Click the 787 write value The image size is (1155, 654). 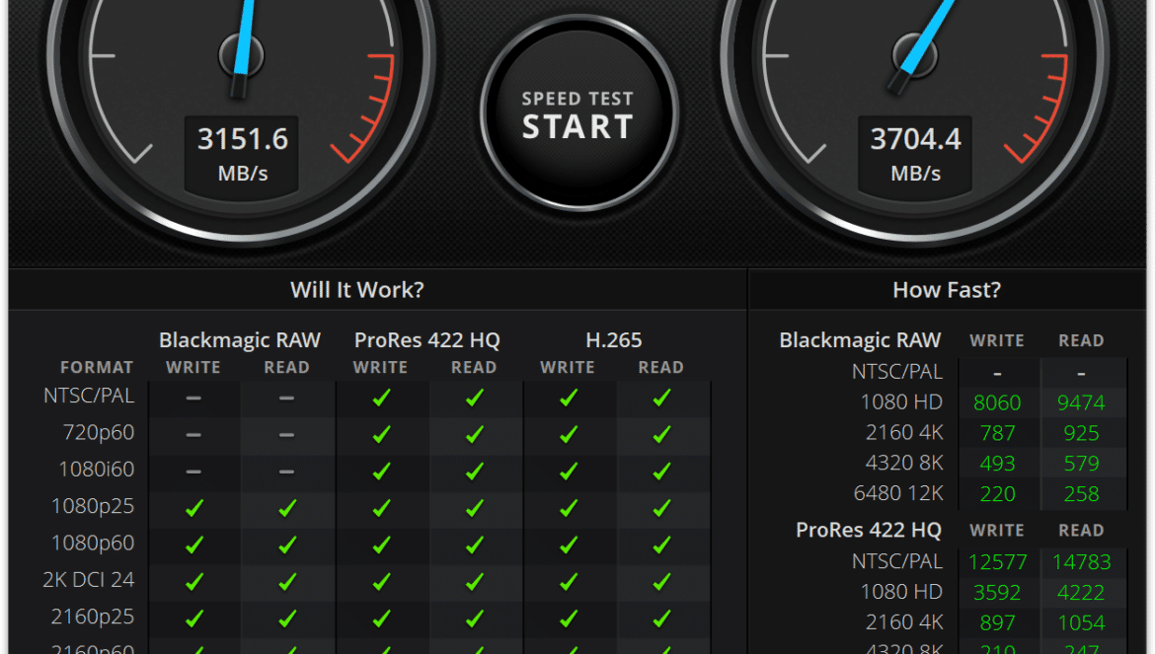(x=997, y=433)
